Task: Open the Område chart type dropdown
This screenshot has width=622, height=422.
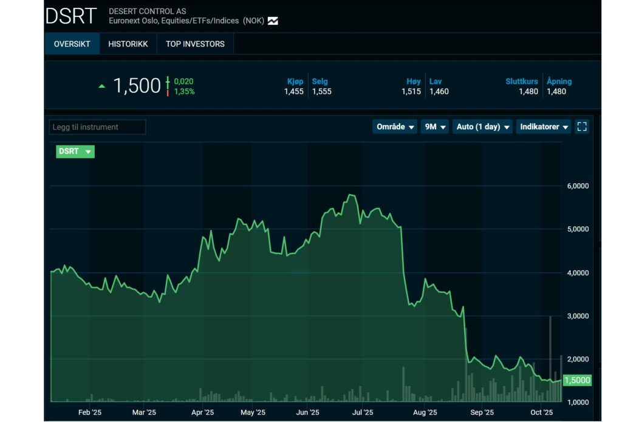Action: (395, 127)
